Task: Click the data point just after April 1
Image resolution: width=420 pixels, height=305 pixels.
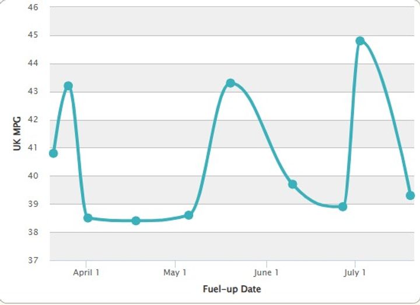Action: (88, 218)
